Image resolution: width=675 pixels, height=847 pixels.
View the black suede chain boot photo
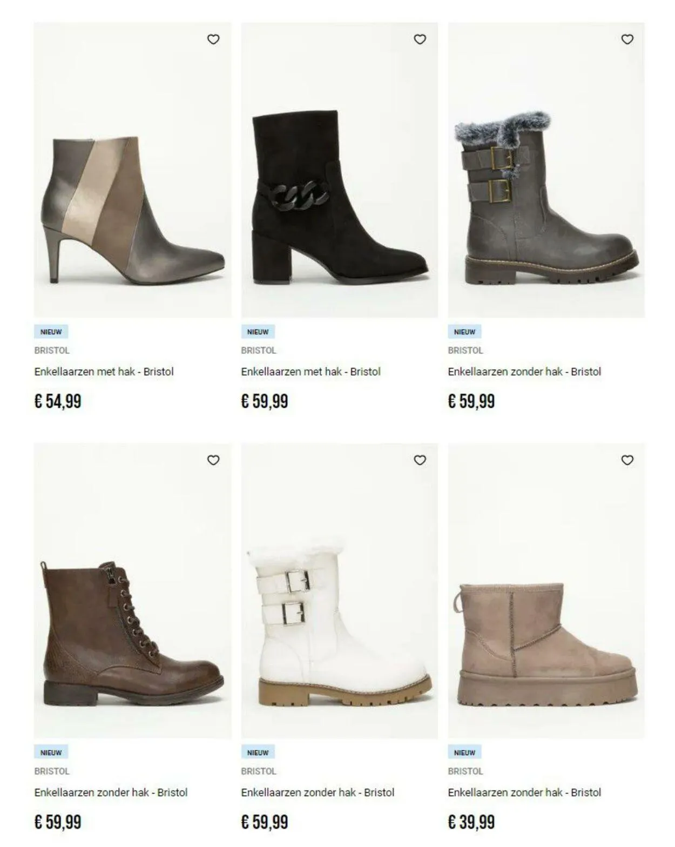click(x=339, y=170)
